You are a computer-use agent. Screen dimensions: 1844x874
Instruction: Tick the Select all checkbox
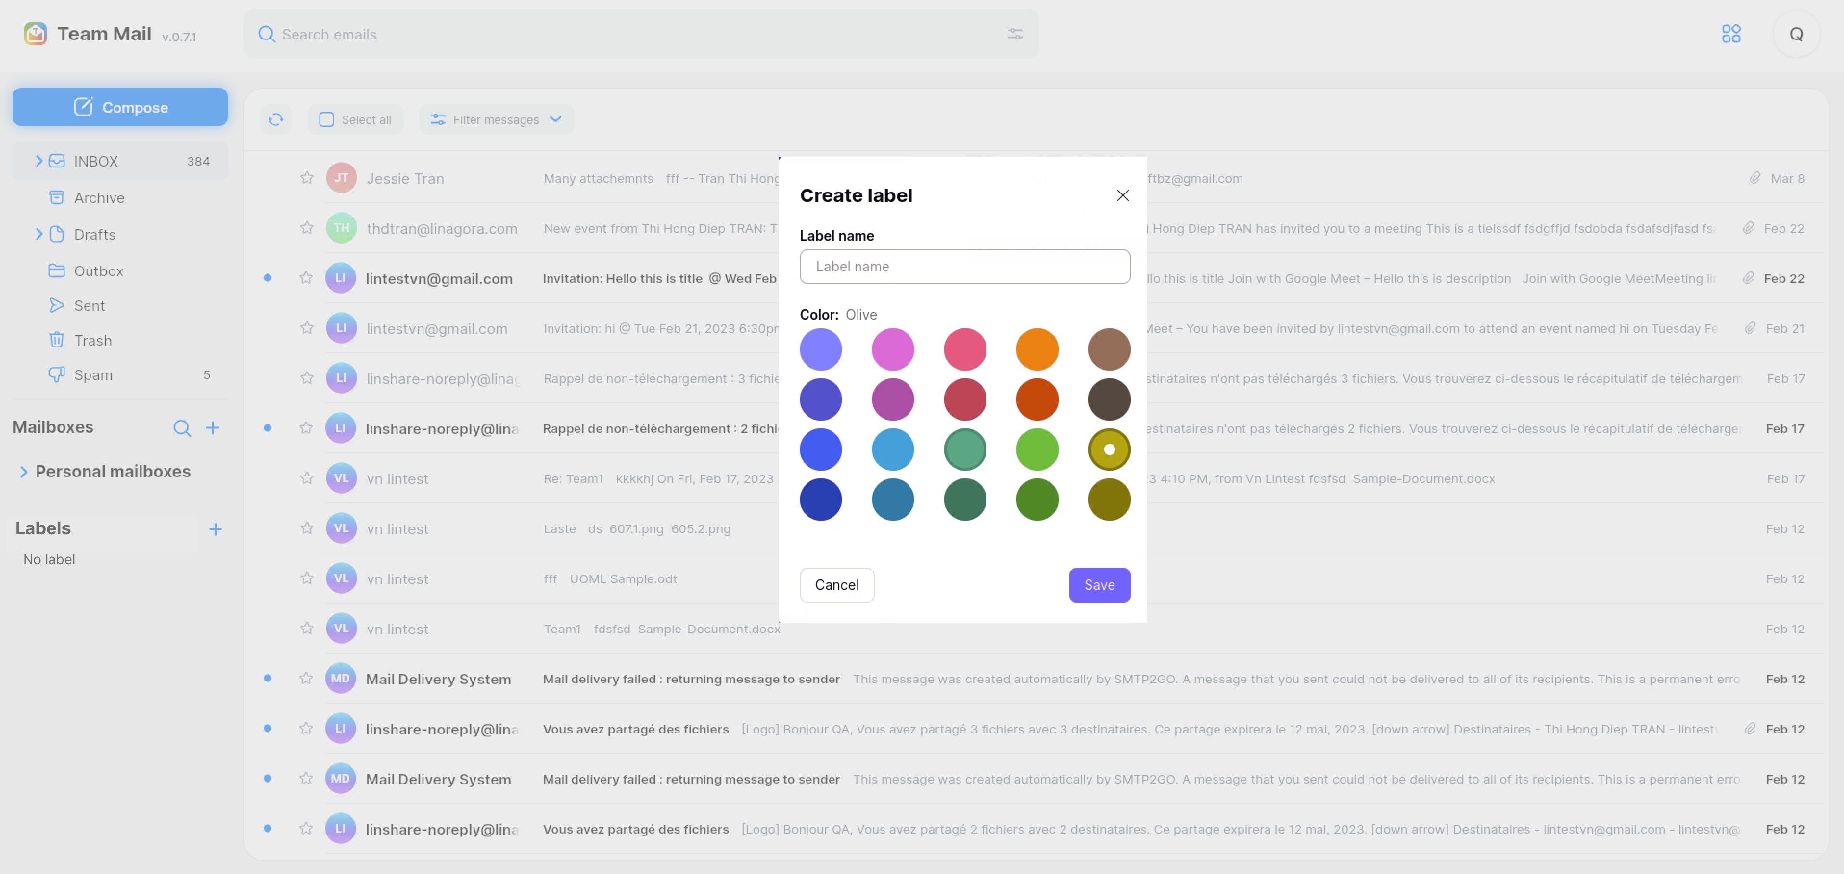[x=326, y=119]
